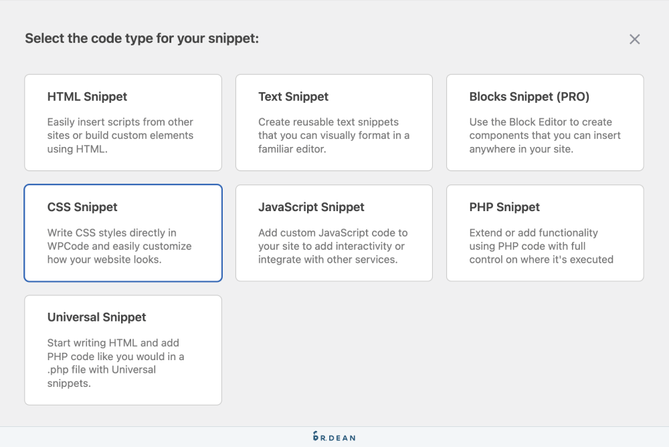Pick the Universal Snippet option
This screenshot has width=669, height=447.
pos(123,350)
